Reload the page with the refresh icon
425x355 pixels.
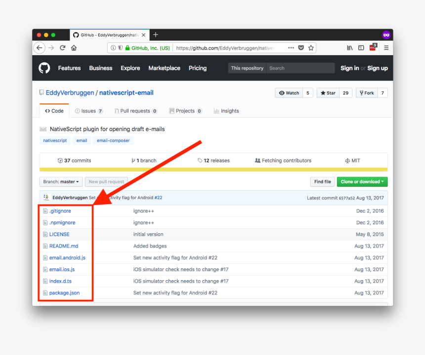pyautogui.click(x=63, y=48)
